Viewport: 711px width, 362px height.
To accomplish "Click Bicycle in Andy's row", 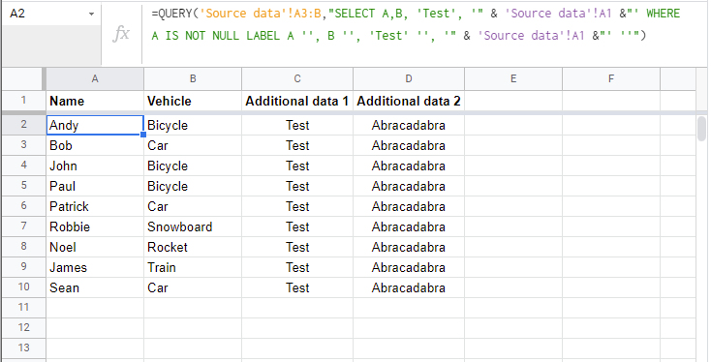I will [x=193, y=125].
